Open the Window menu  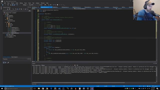(x=43, y=3)
